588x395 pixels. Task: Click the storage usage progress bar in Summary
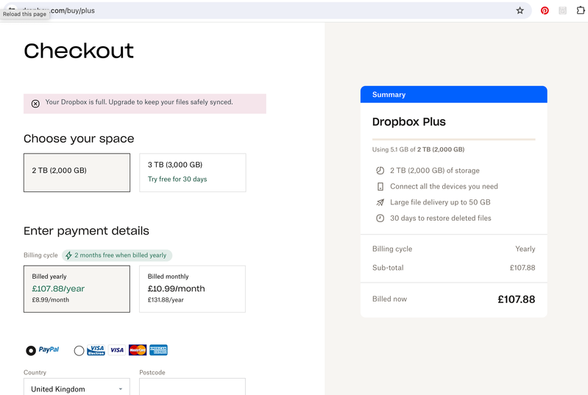click(454, 140)
